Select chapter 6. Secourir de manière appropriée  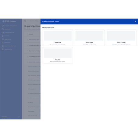click(x=32, y=62)
